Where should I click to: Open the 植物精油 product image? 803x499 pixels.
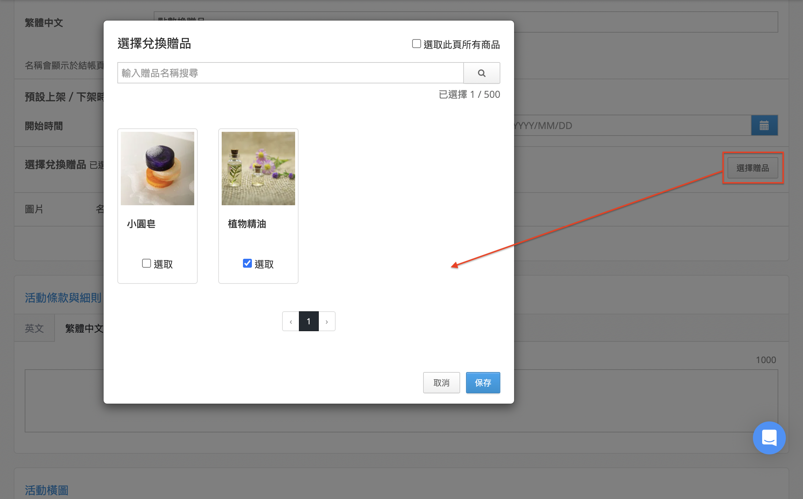coord(258,169)
